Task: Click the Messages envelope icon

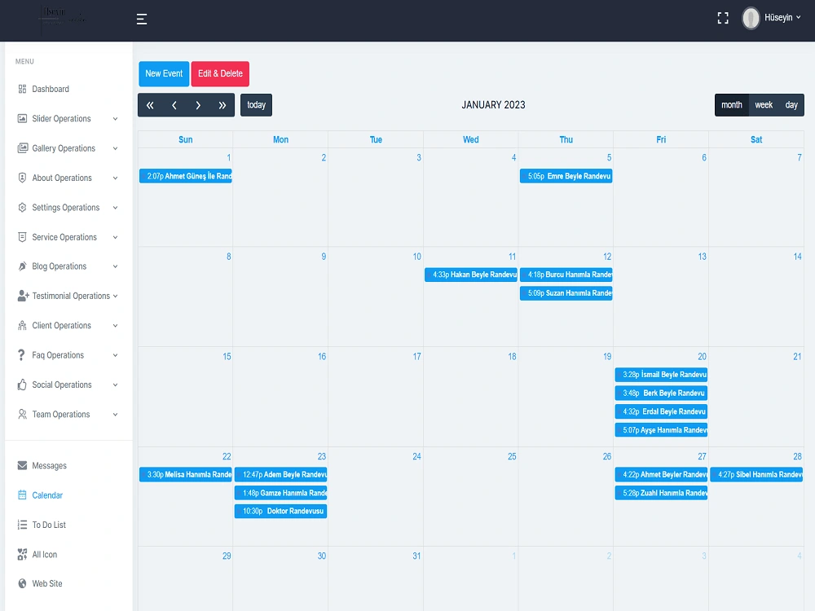Action: click(22, 465)
